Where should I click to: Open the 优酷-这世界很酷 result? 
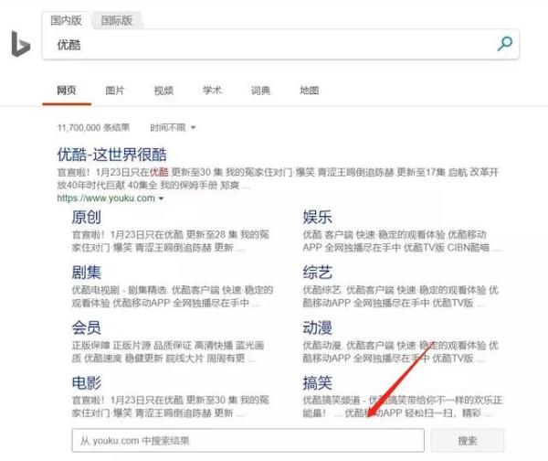[111, 155]
